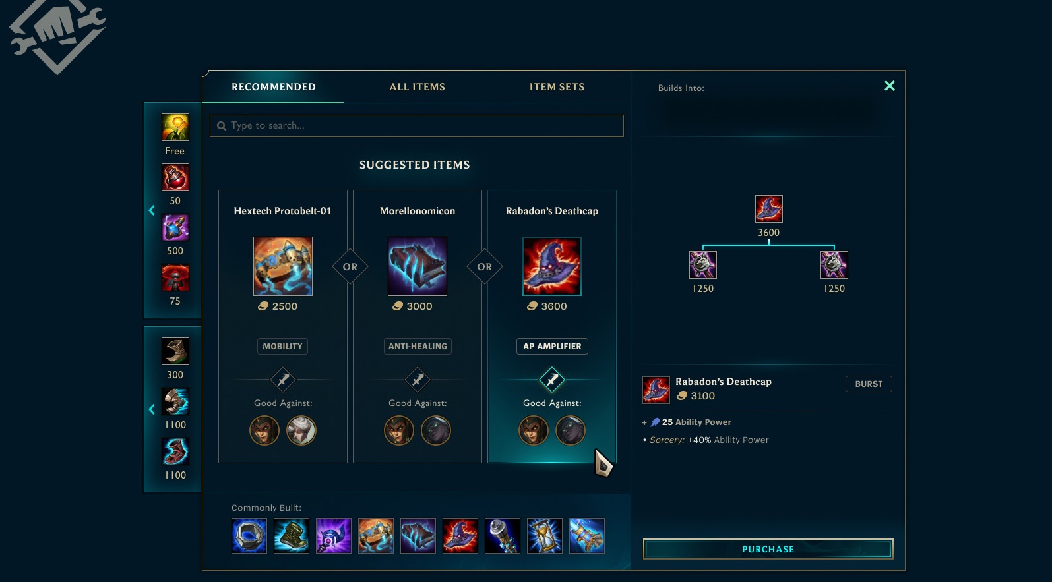
Task: Open the Item Sets tab
Action: (x=557, y=87)
